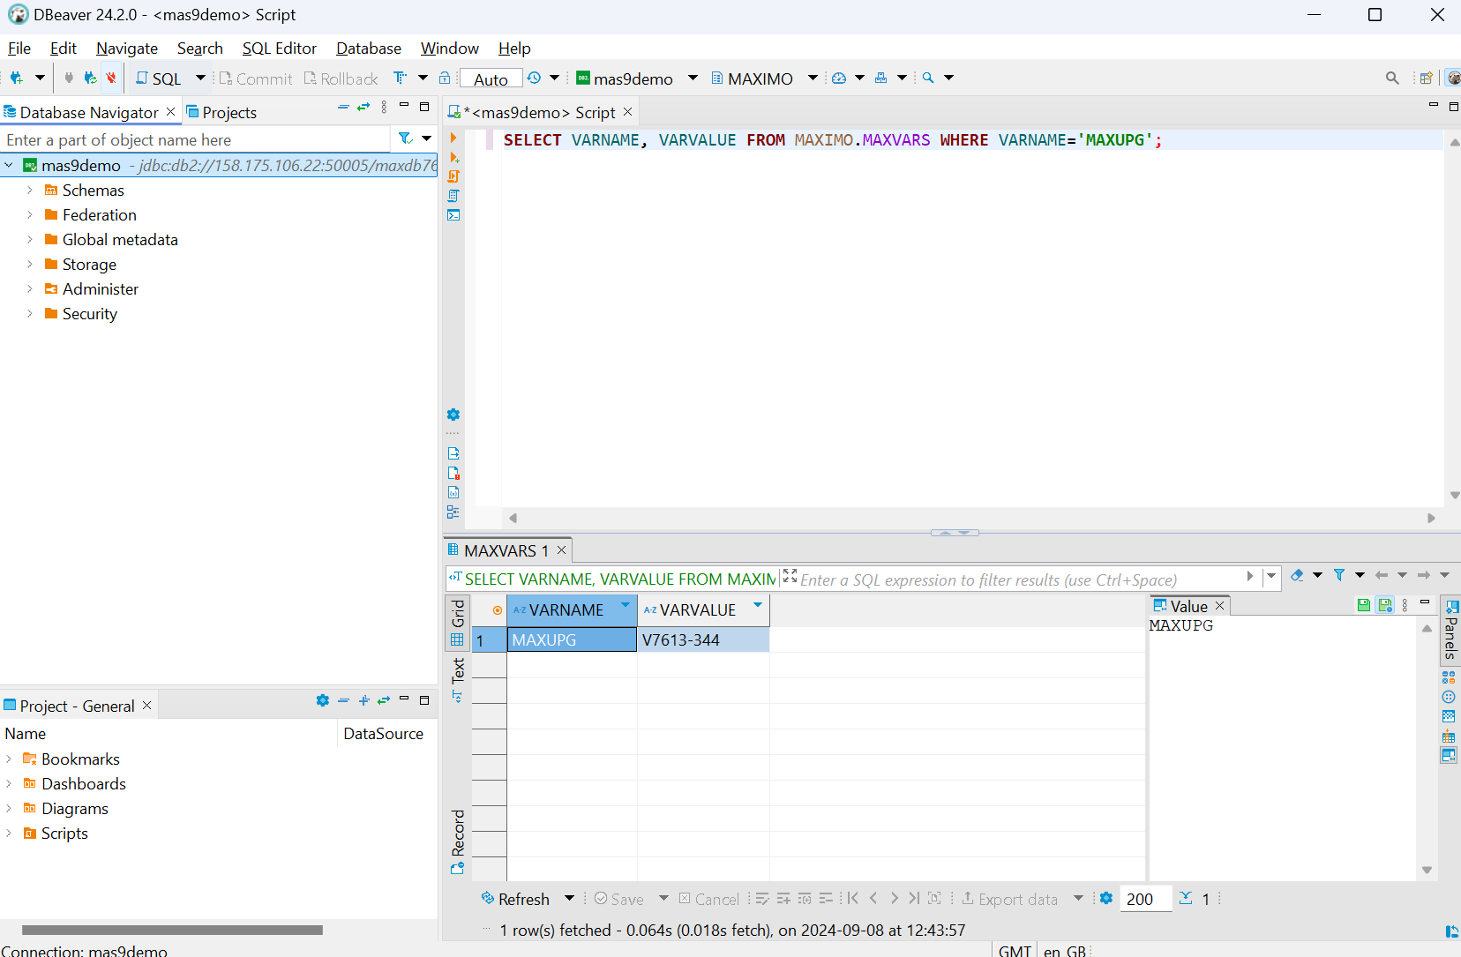Click the Refresh results button

click(x=516, y=899)
